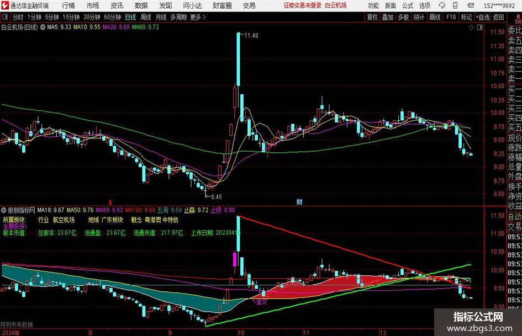Screen dimensions: 522x336
Task: Click the 8.45 low price label
Action: click(216, 197)
